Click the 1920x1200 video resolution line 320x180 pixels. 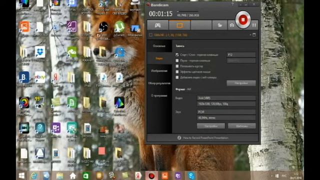(x=226, y=104)
